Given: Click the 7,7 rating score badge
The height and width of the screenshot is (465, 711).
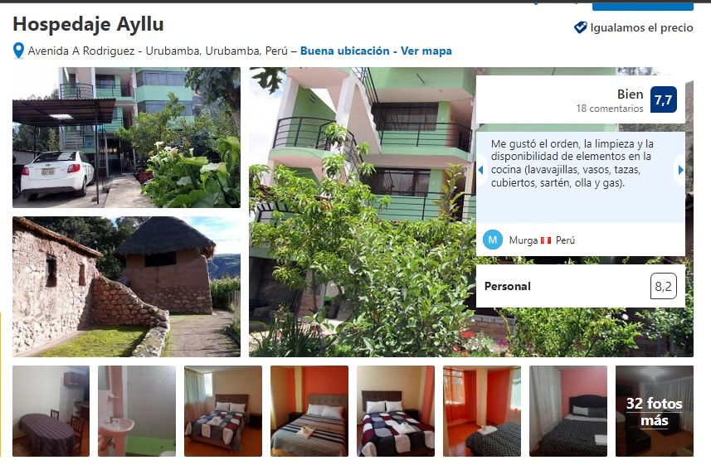Looking at the screenshot, I should (663, 99).
